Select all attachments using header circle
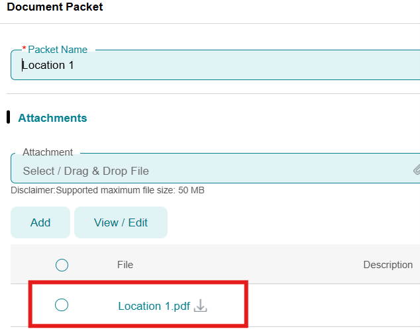This screenshot has width=420, height=335. tap(62, 265)
